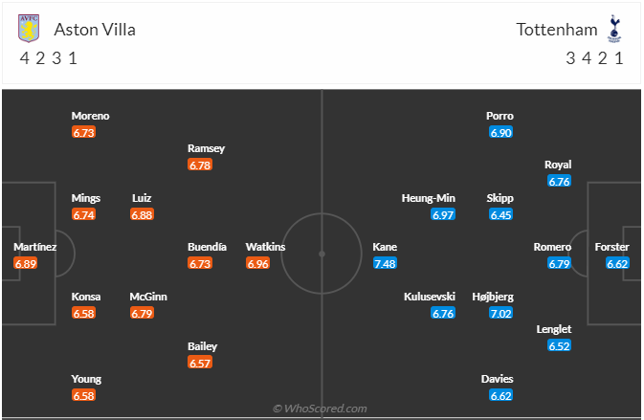The height and width of the screenshot is (420, 644).
Task: Open the Aston Villa team name link
Action: coord(95,30)
